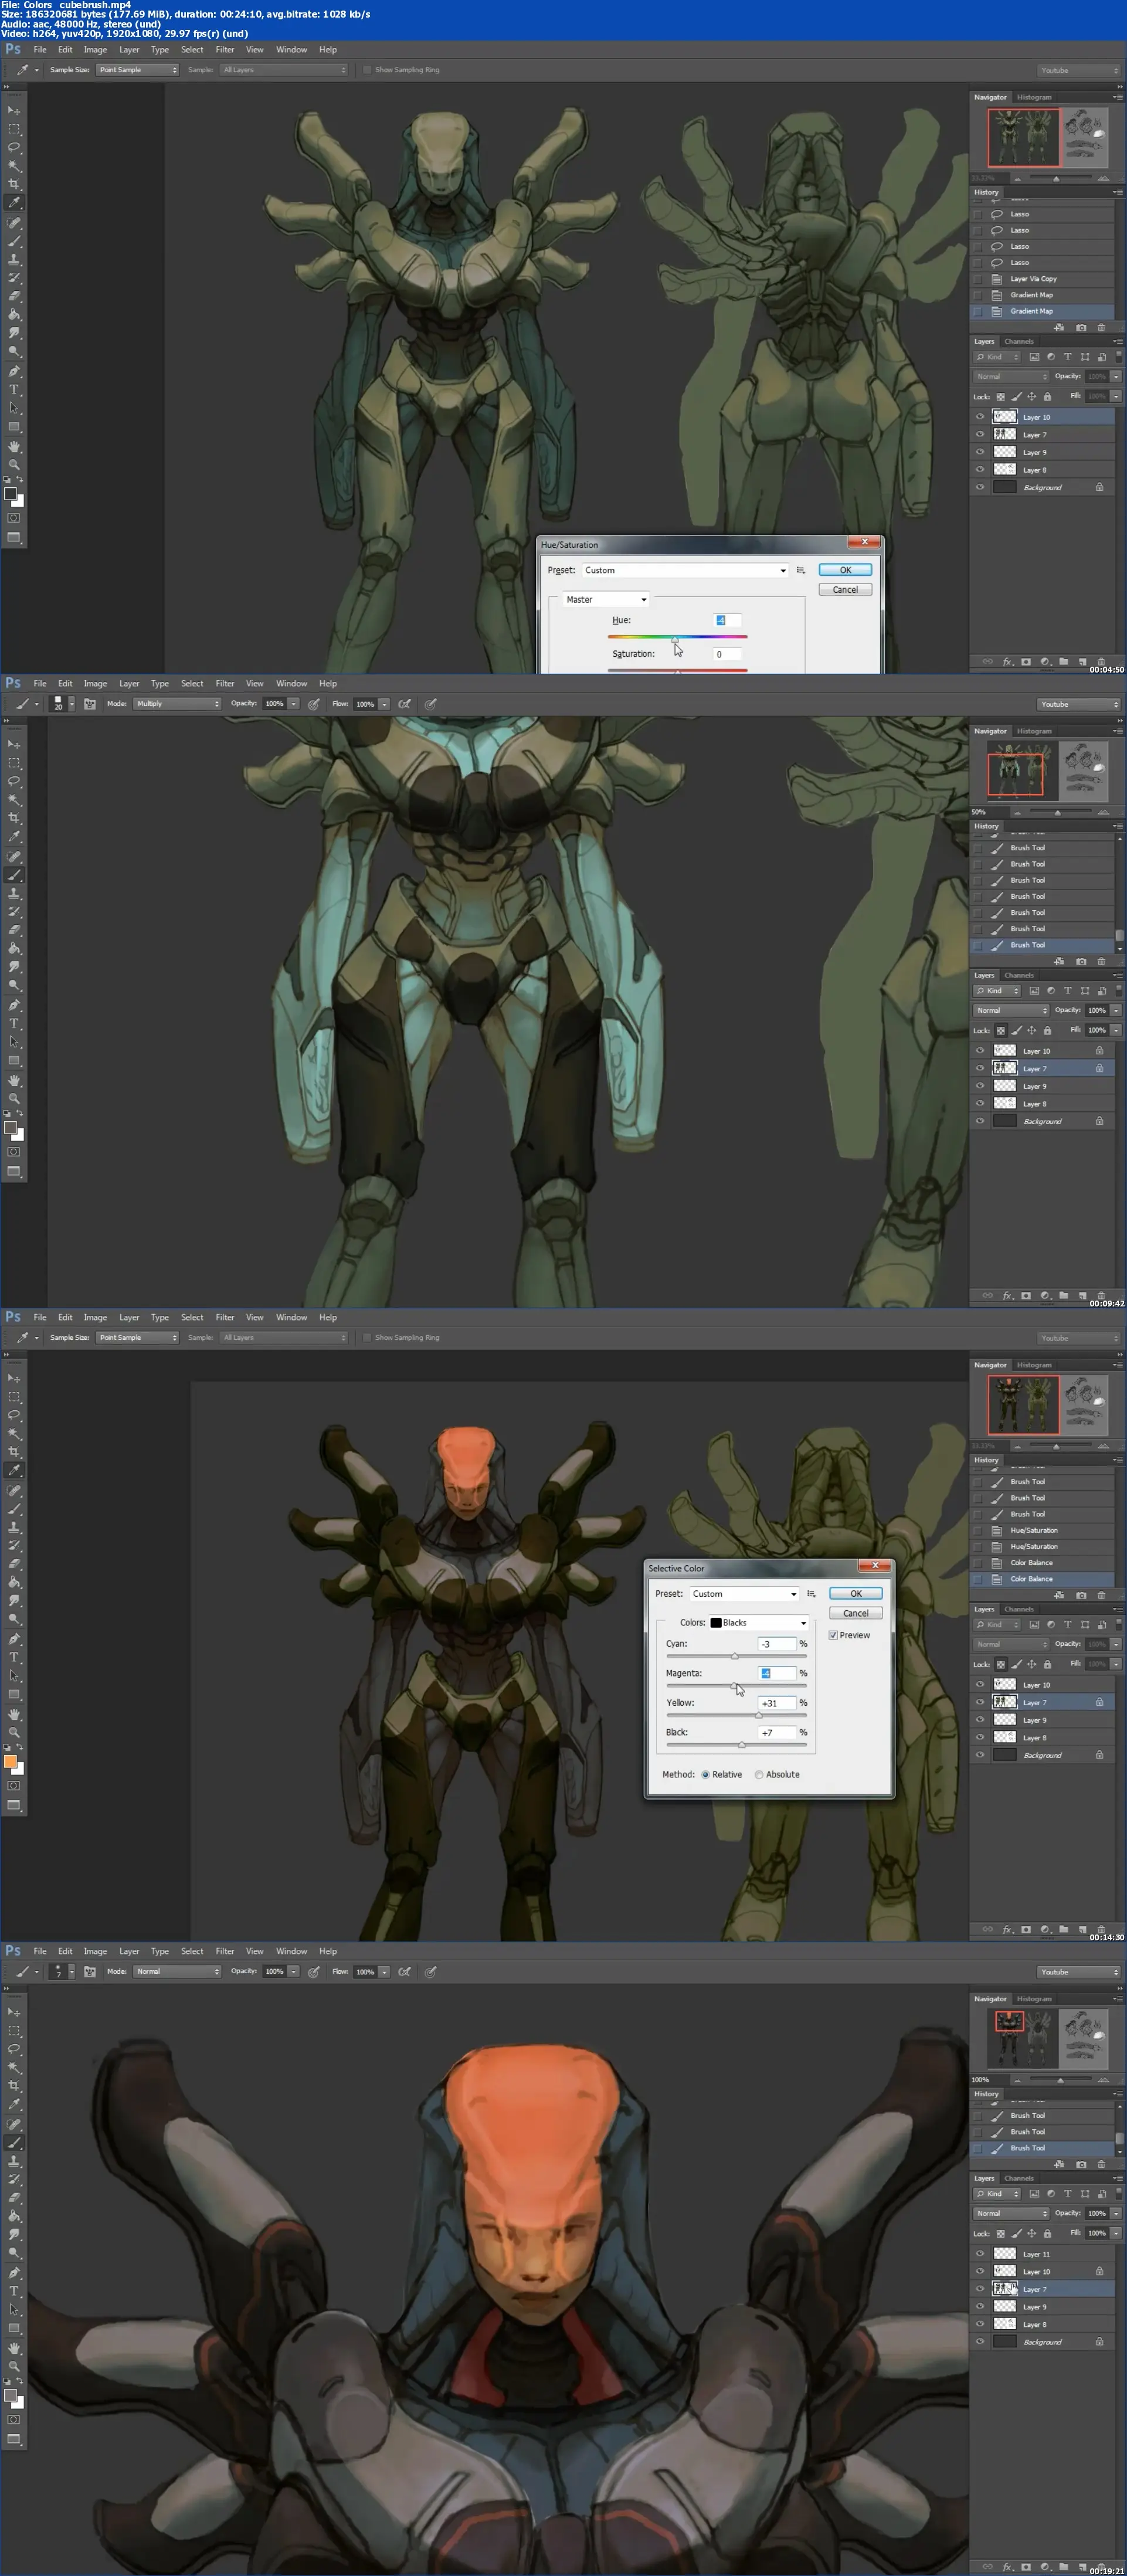In 00:19:21 frame, click lock position icon
Image resolution: width=1127 pixels, height=2576 pixels.
[1031, 2233]
